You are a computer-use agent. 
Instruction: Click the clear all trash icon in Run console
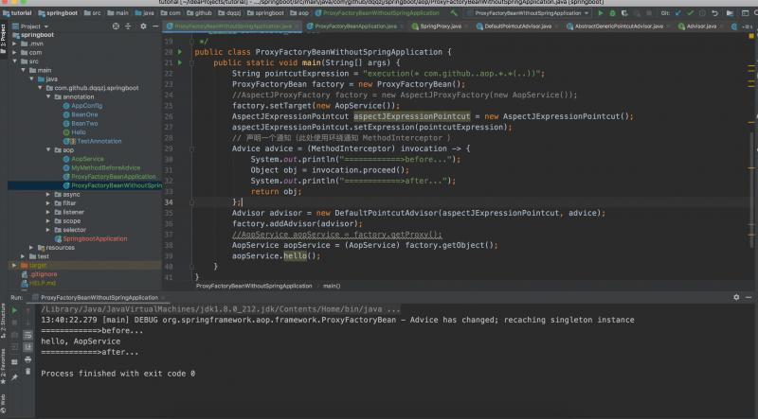pos(27,371)
